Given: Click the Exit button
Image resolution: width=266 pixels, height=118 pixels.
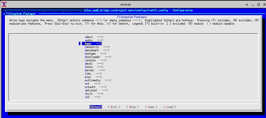Looking at the screenshot, I should [114, 107].
